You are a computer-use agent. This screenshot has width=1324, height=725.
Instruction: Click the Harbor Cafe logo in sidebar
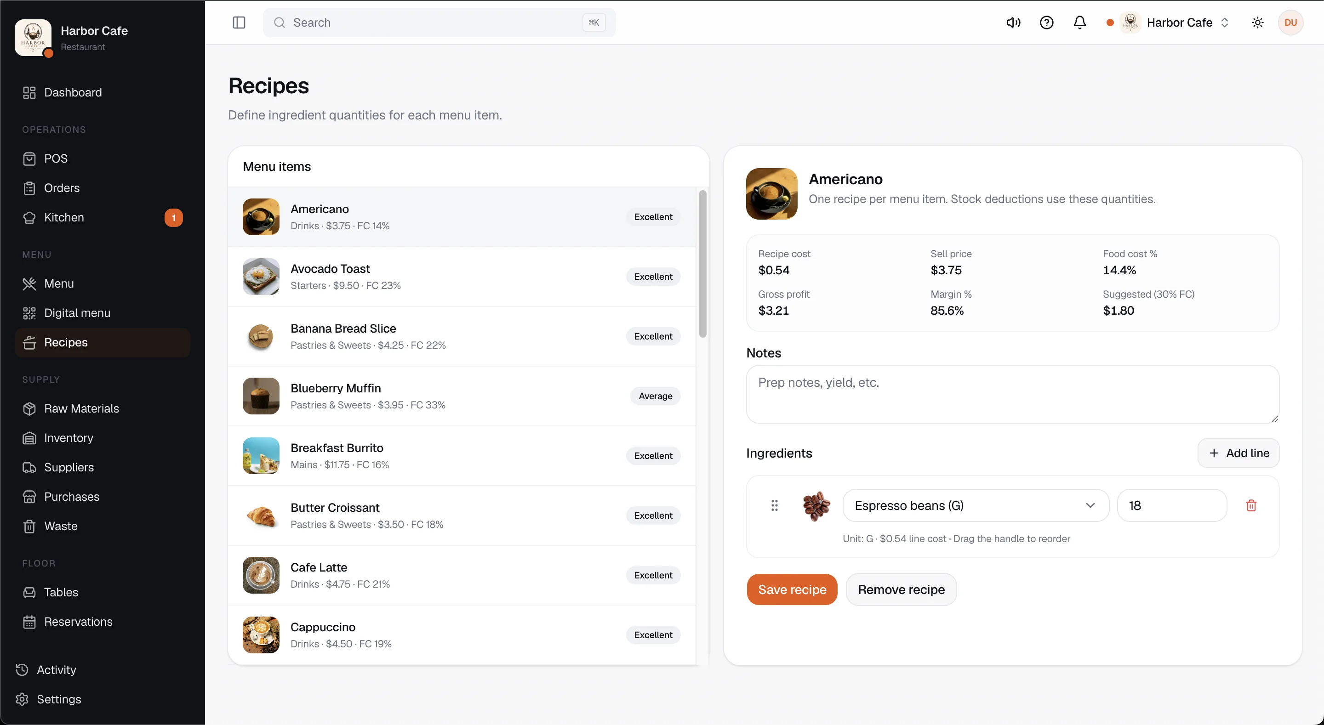[33, 38]
